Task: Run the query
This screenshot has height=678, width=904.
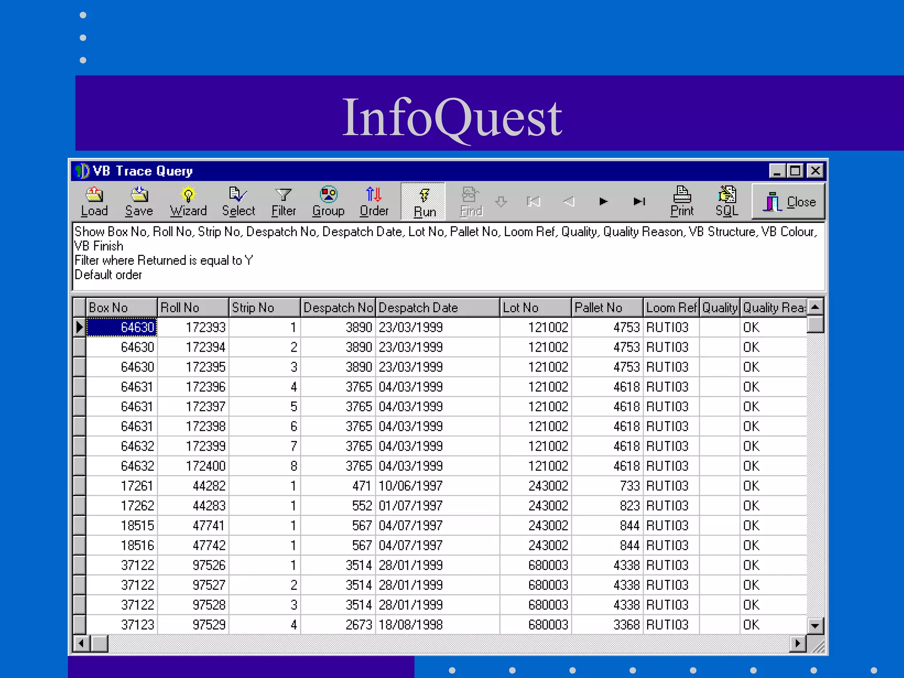Action: click(x=423, y=202)
